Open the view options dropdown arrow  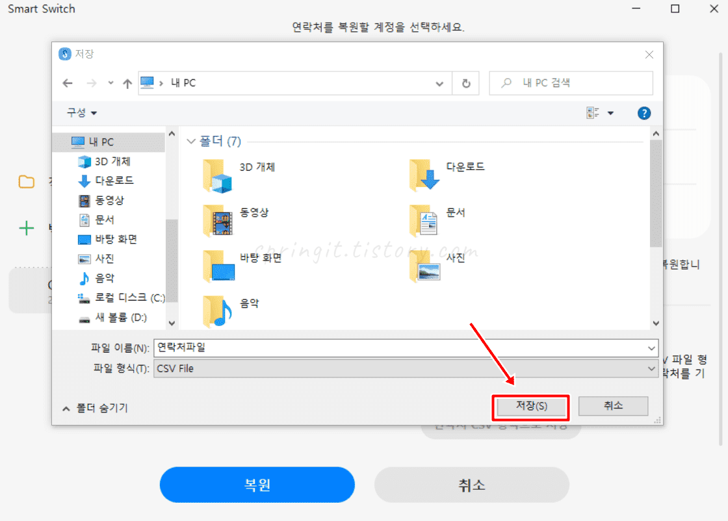[x=610, y=113]
